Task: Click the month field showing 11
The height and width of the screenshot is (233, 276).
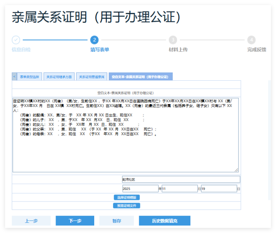Action: click(x=179, y=189)
